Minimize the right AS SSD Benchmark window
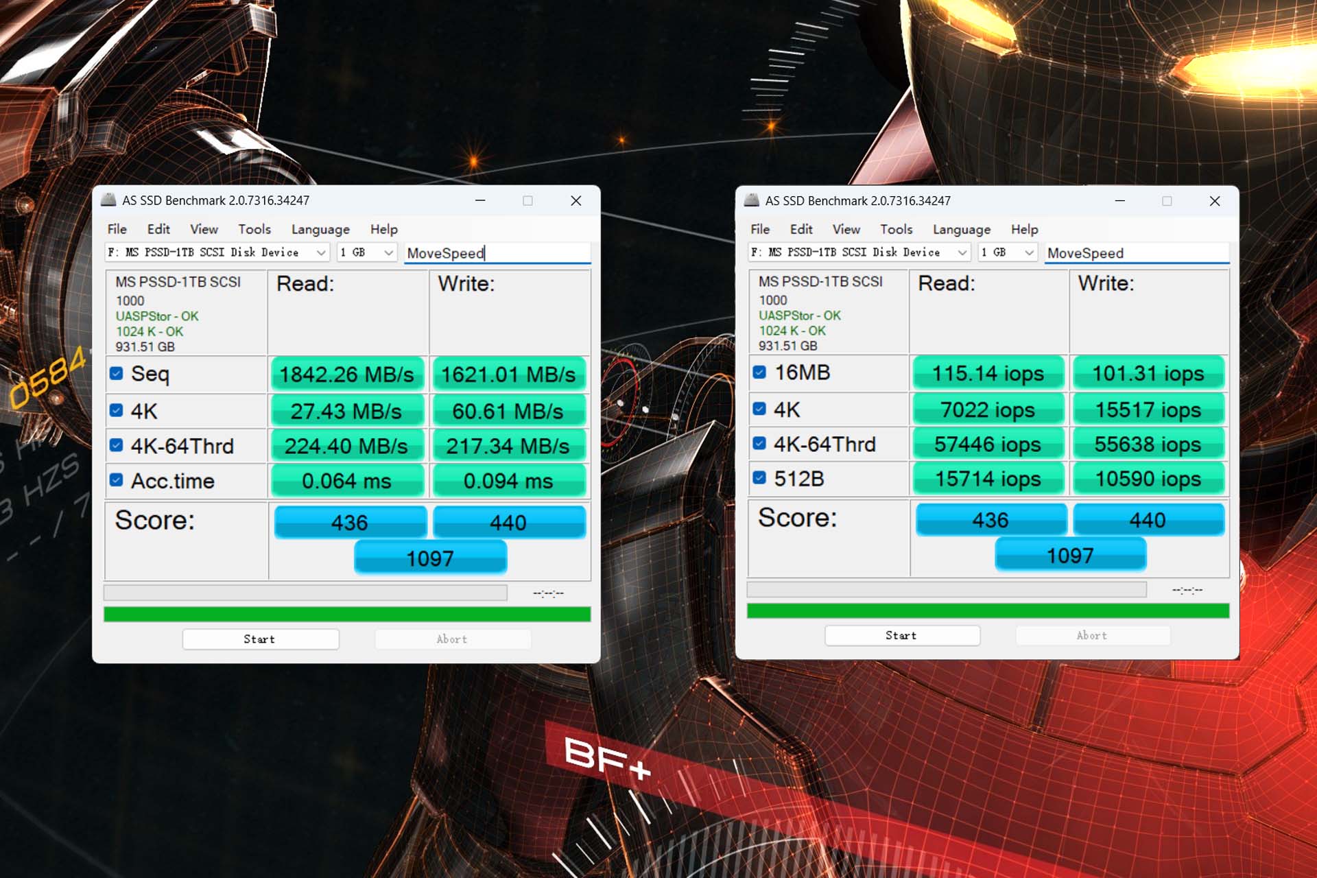1317x878 pixels. (x=1120, y=201)
